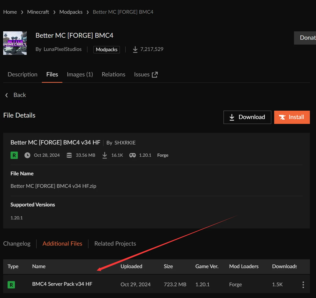Click the R badge in BMC4 Server Pack row
The height and width of the screenshot is (298, 316).
11,285
